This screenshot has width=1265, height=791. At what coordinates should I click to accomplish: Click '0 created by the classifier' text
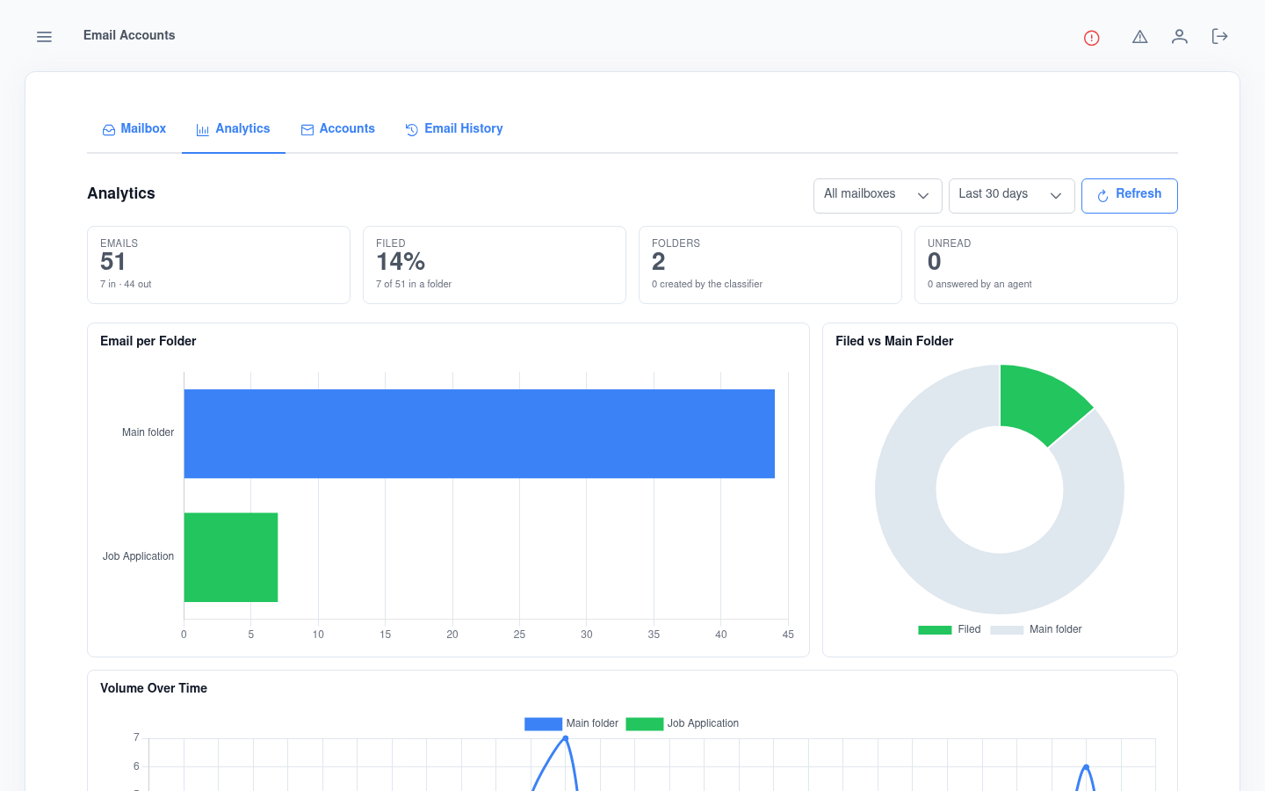[707, 285]
